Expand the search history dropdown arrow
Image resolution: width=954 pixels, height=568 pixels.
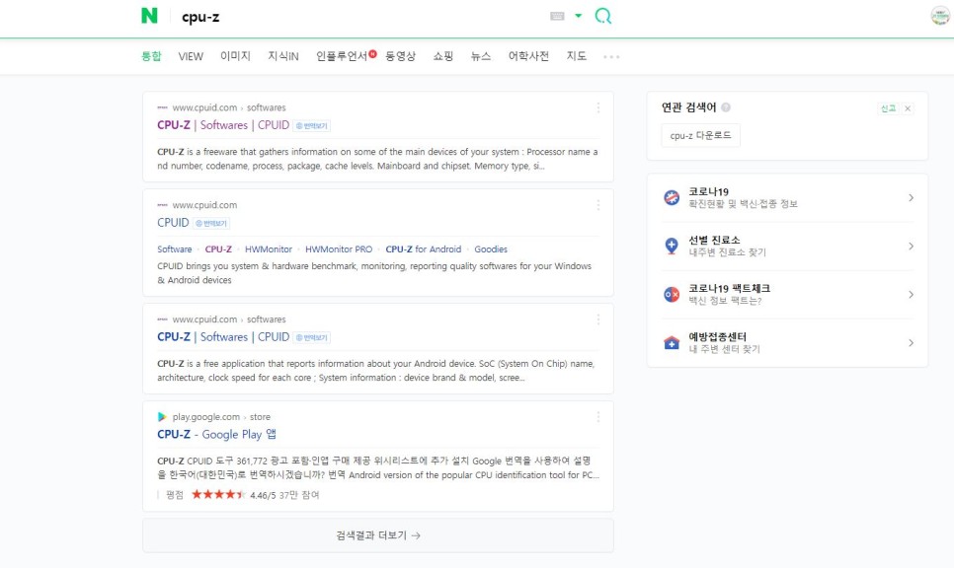pos(578,16)
